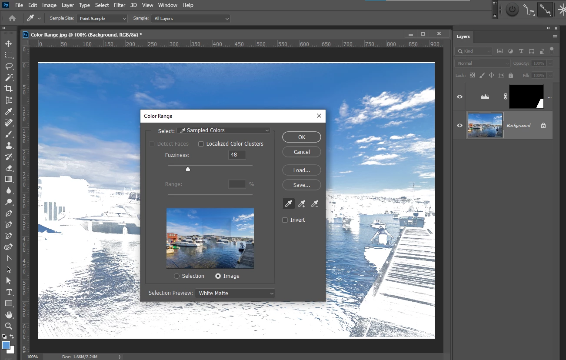The image size is (566, 360).
Task: Select the Move tool
Action: (9, 43)
